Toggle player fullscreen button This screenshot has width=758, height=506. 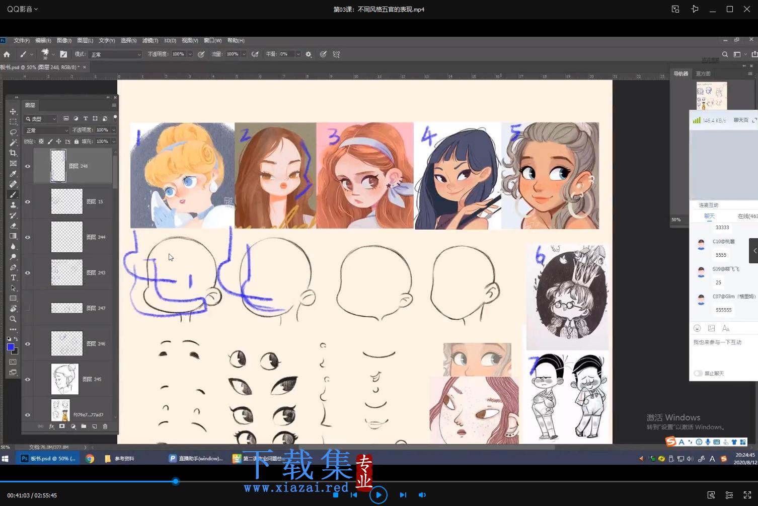[x=747, y=495]
